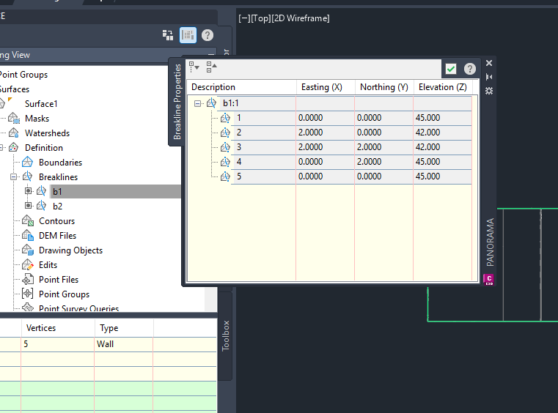The width and height of the screenshot is (558, 413).
Task: Select the Wall type cell
Action: 124,344
